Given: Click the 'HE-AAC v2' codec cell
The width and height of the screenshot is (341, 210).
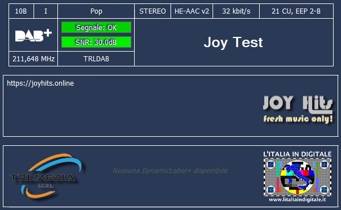Looking at the screenshot, I should pyautogui.click(x=192, y=11).
